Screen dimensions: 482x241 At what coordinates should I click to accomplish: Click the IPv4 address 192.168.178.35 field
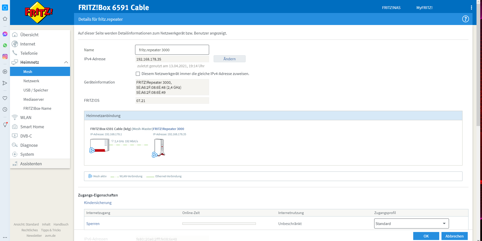click(x=172, y=59)
